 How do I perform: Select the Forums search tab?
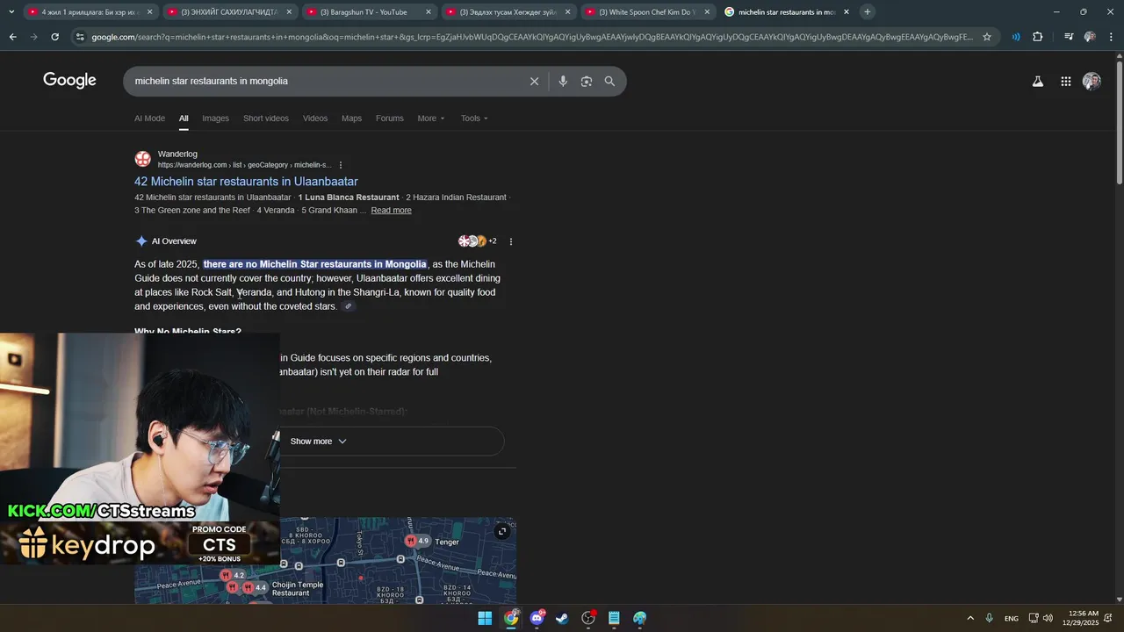(x=390, y=118)
